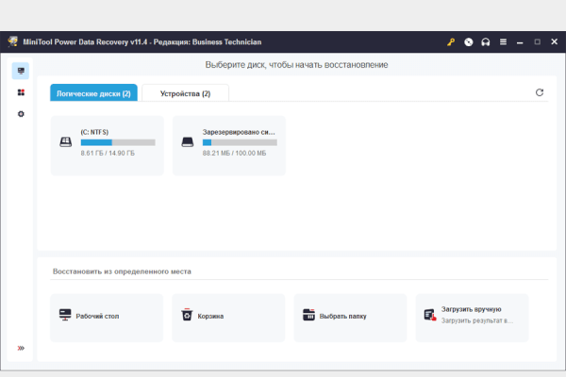Image resolution: width=566 pixels, height=377 pixels.
Task: Click the MiniTool app logo in title bar
Action: (13, 42)
